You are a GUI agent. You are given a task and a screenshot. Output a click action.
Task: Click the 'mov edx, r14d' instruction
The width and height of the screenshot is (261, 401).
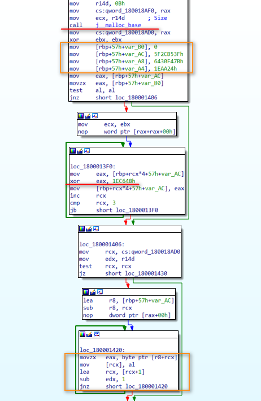pyautogui.click(x=107, y=259)
